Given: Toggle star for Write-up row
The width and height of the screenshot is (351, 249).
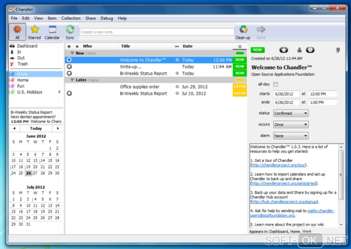Looking at the screenshot, I should (x=69, y=67).
